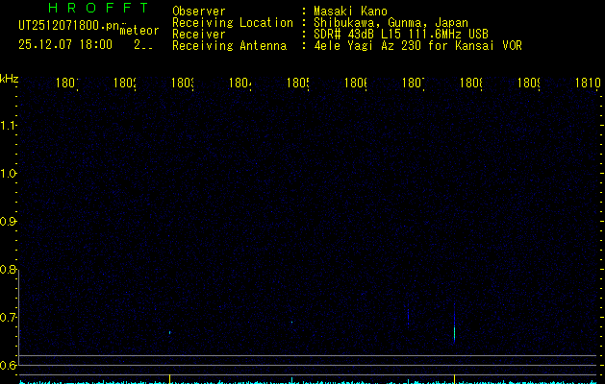
Task: Click the 0.6 frequency axis label
Action: coord(9,366)
